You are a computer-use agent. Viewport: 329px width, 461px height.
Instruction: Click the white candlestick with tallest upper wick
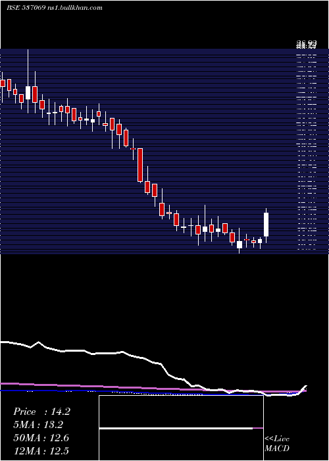28,93
